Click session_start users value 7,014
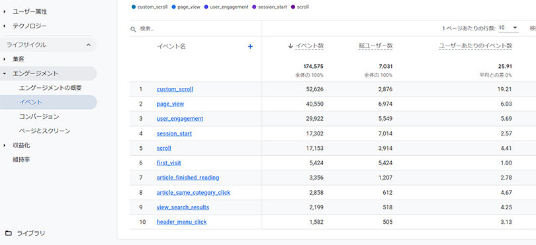Image resolution: width=536 pixels, height=245 pixels. tap(385, 134)
